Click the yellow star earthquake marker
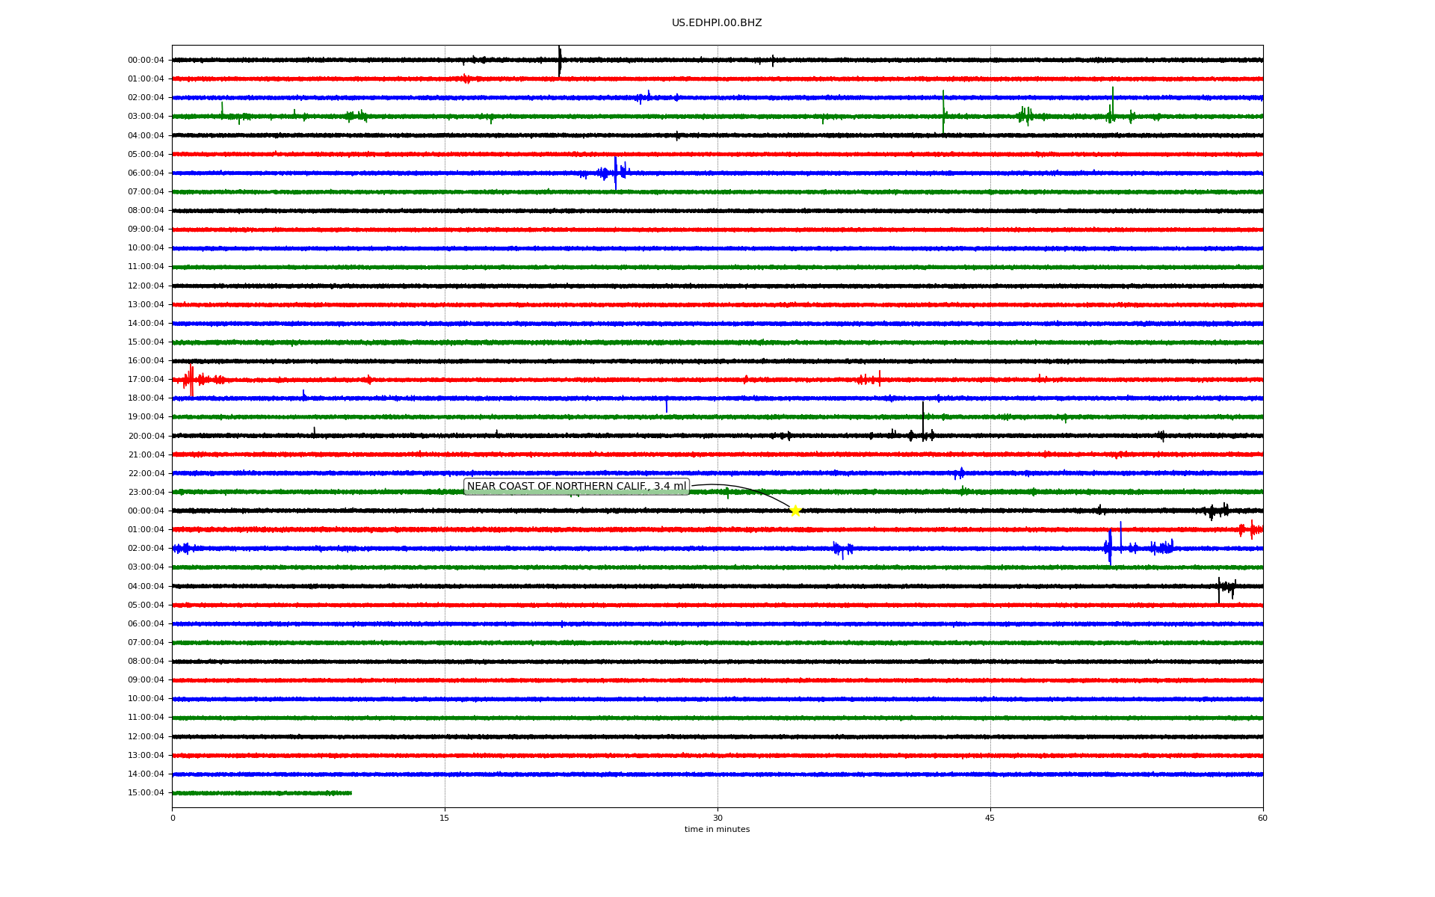This screenshot has height=897, width=1435. pos(795,511)
